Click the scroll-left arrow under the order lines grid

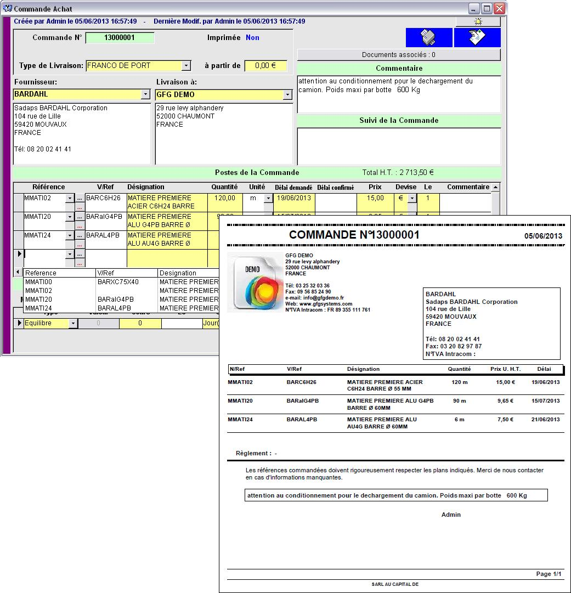tap(18, 272)
